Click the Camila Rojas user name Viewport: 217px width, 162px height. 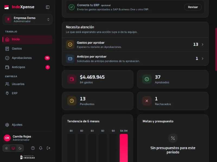tap(22, 137)
